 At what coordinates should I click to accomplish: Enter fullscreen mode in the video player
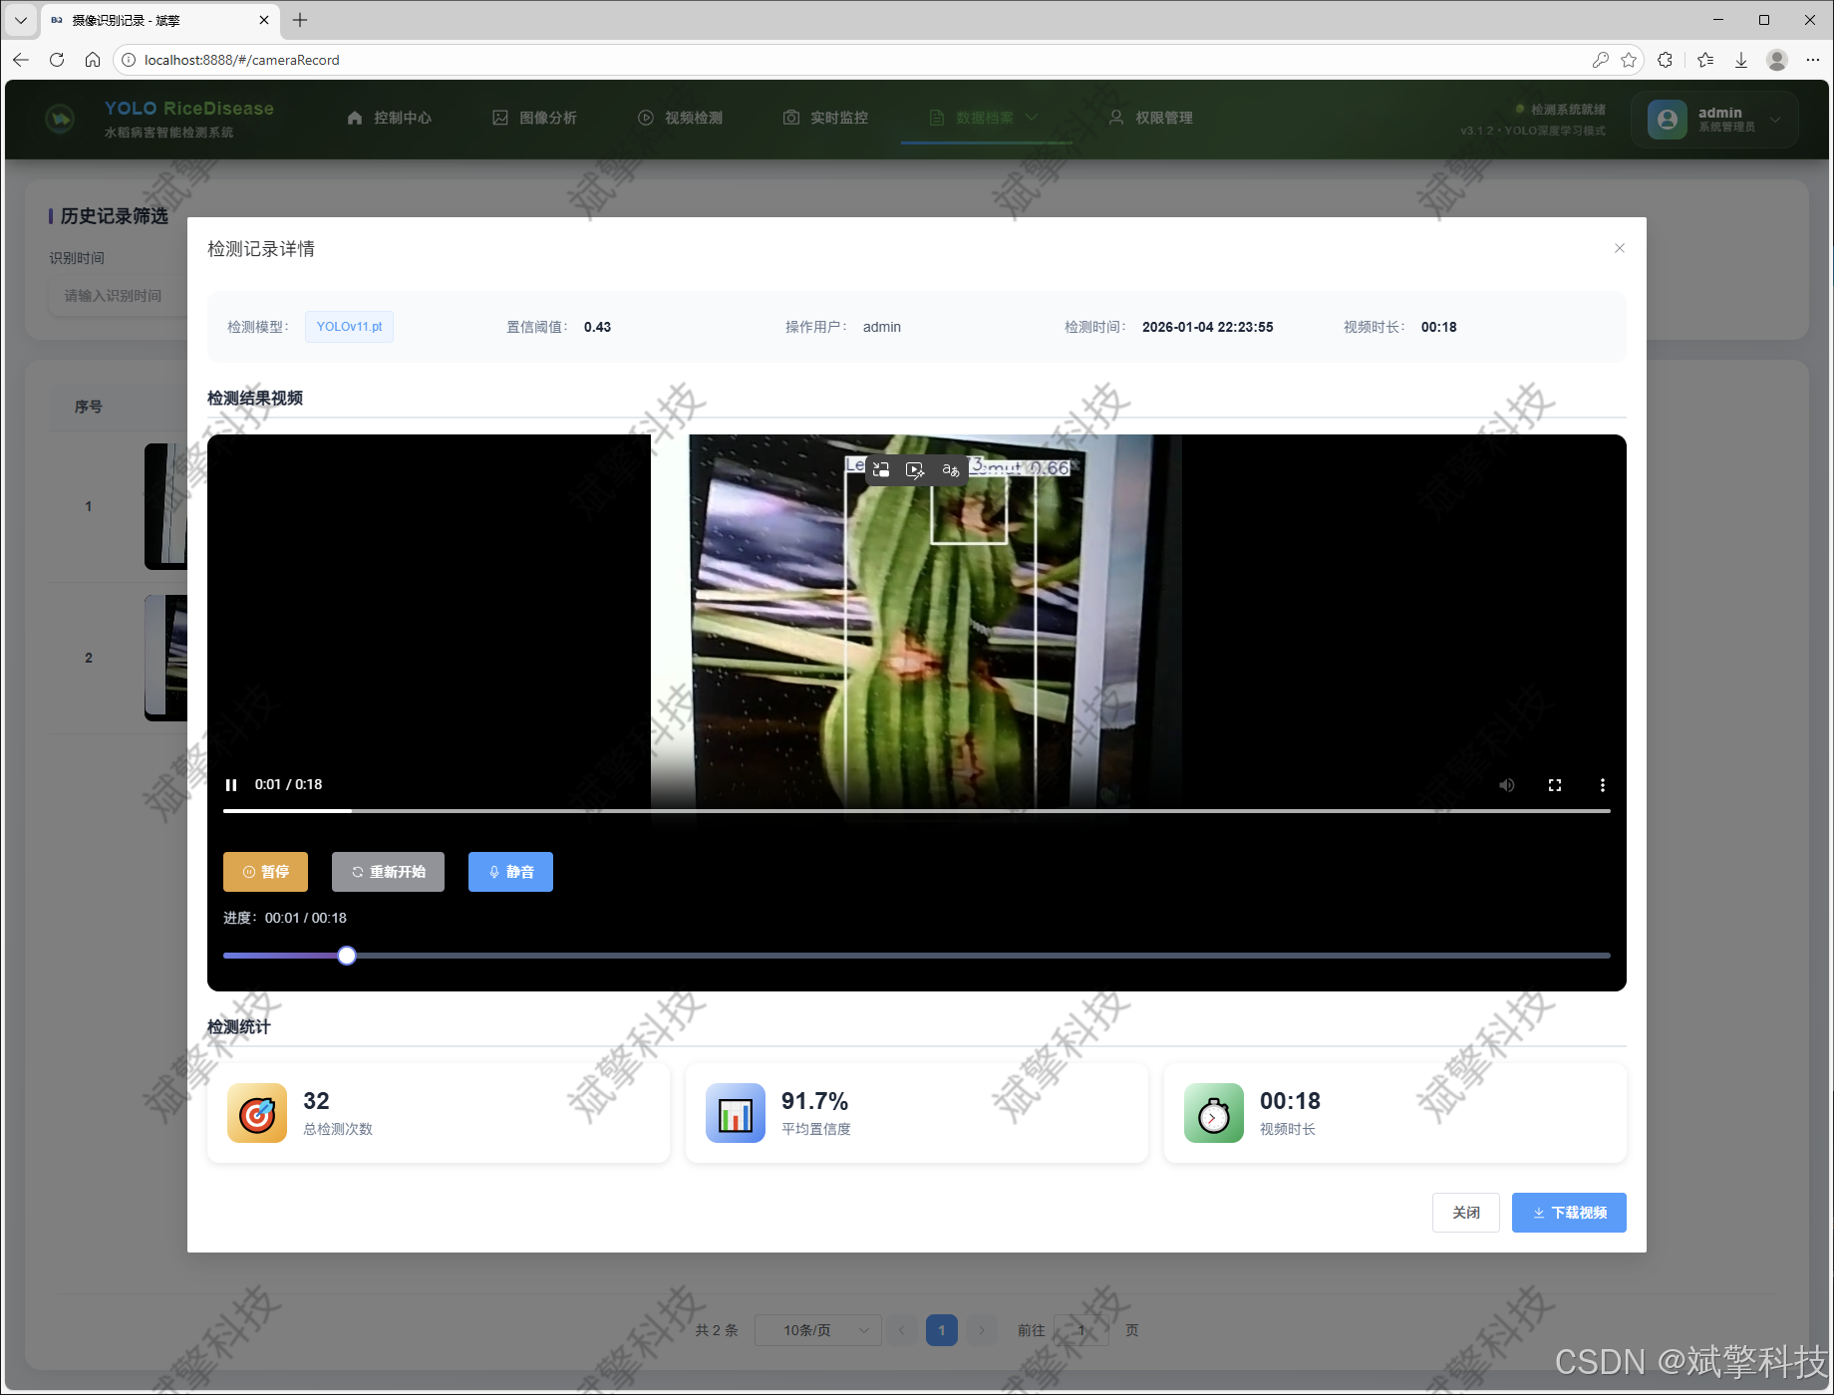point(1555,785)
